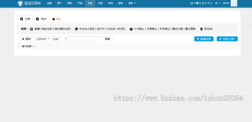The width and height of the screenshot is (252, 122).
Task: Click the diamond counter icon in header
Action: pos(203,3)
